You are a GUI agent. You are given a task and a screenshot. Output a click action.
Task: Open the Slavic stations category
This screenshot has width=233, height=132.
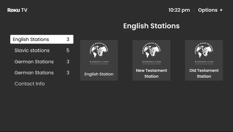[x=42, y=50]
